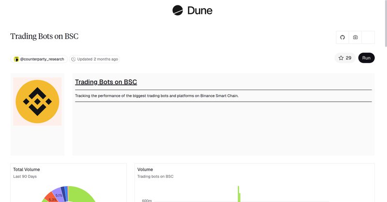Click the clock icon next to Updated
387x202 pixels.
point(74,59)
